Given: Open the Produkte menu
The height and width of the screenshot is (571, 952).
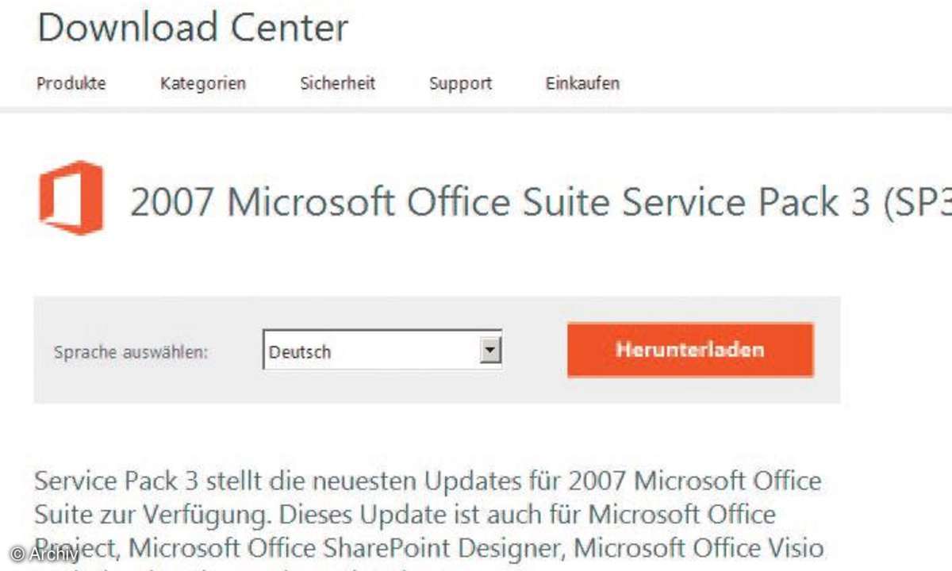Looking at the screenshot, I should point(71,83).
